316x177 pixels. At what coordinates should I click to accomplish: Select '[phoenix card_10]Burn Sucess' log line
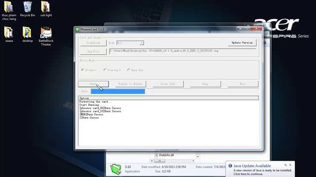pyautogui.click(x=100, y=111)
